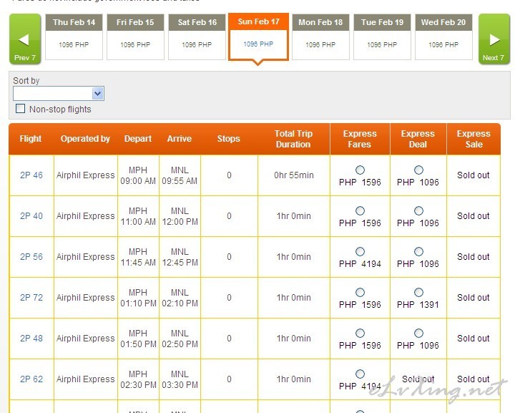
Task: Select Wed Feb 20 date tab
Action: [443, 37]
